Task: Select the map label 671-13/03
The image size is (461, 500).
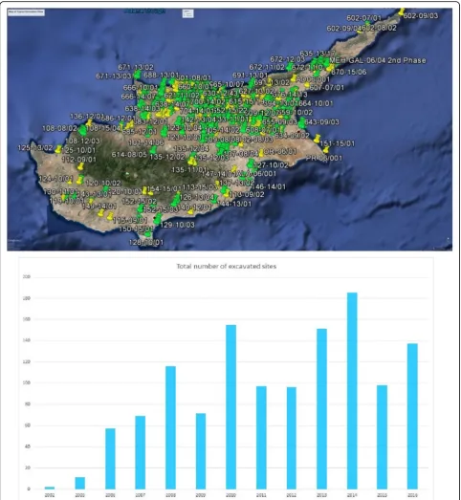Action: tap(114, 76)
